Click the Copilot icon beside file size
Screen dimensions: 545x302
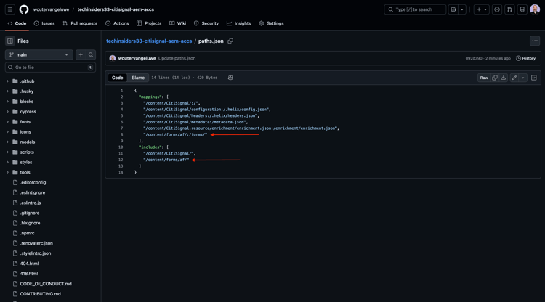click(x=230, y=78)
